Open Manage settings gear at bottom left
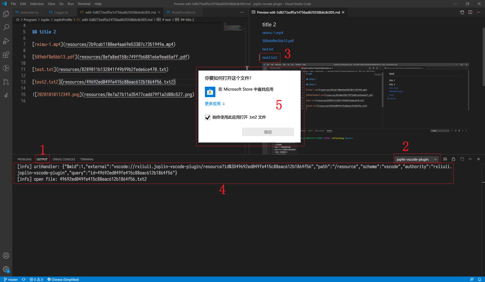 [6, 269]
